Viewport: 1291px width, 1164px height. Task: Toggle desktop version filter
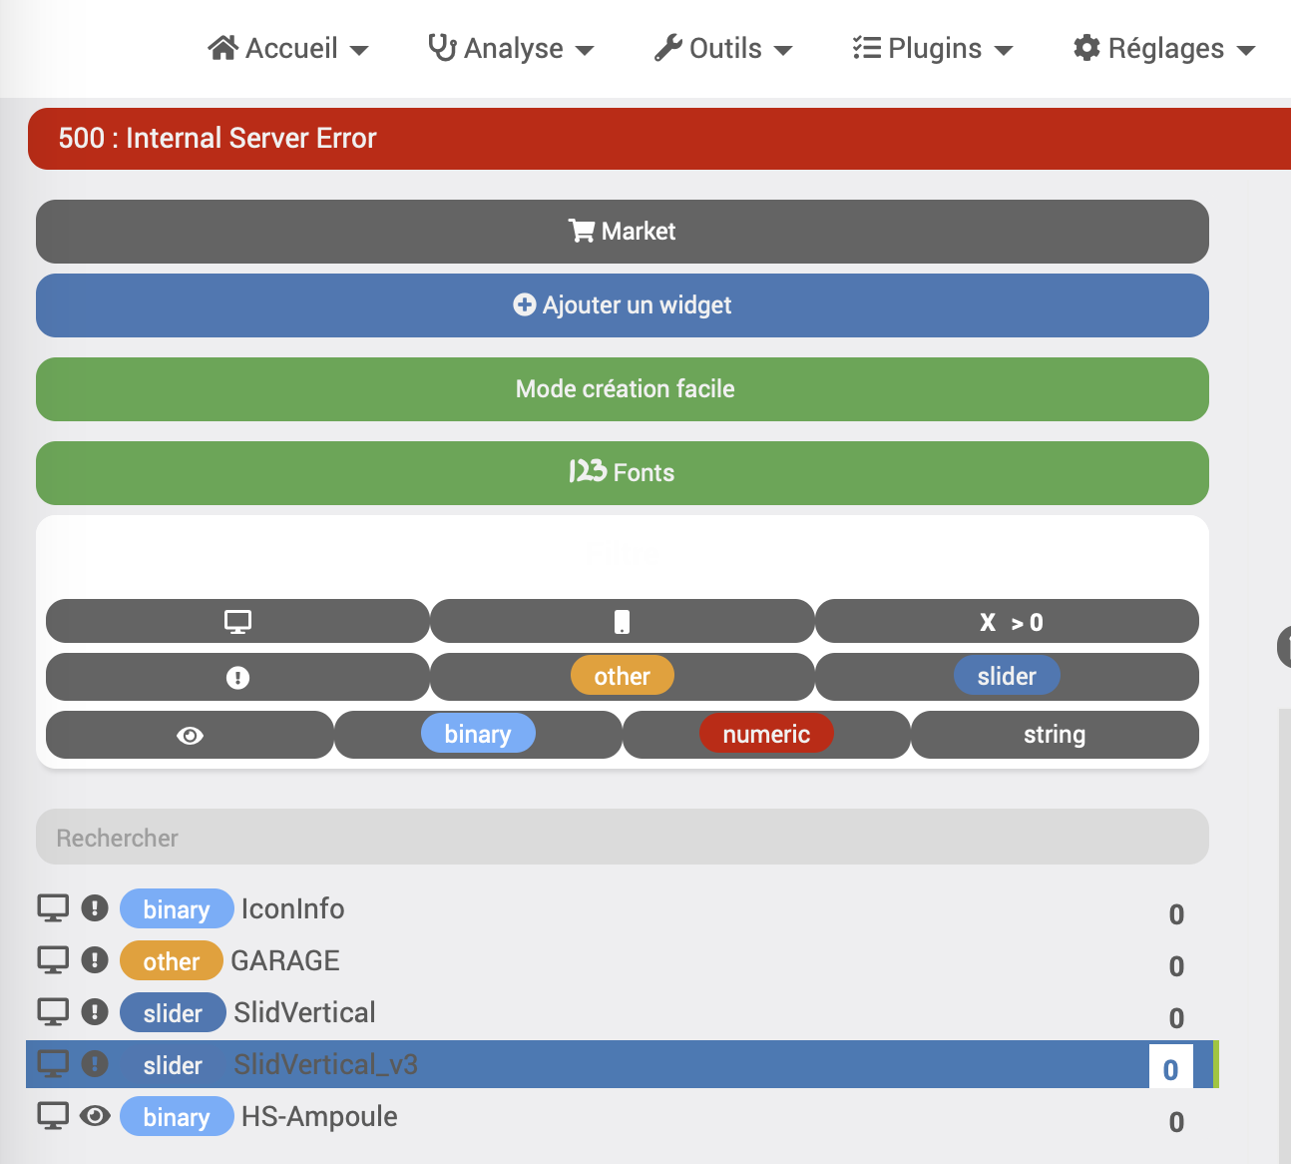tap(237, 621)
